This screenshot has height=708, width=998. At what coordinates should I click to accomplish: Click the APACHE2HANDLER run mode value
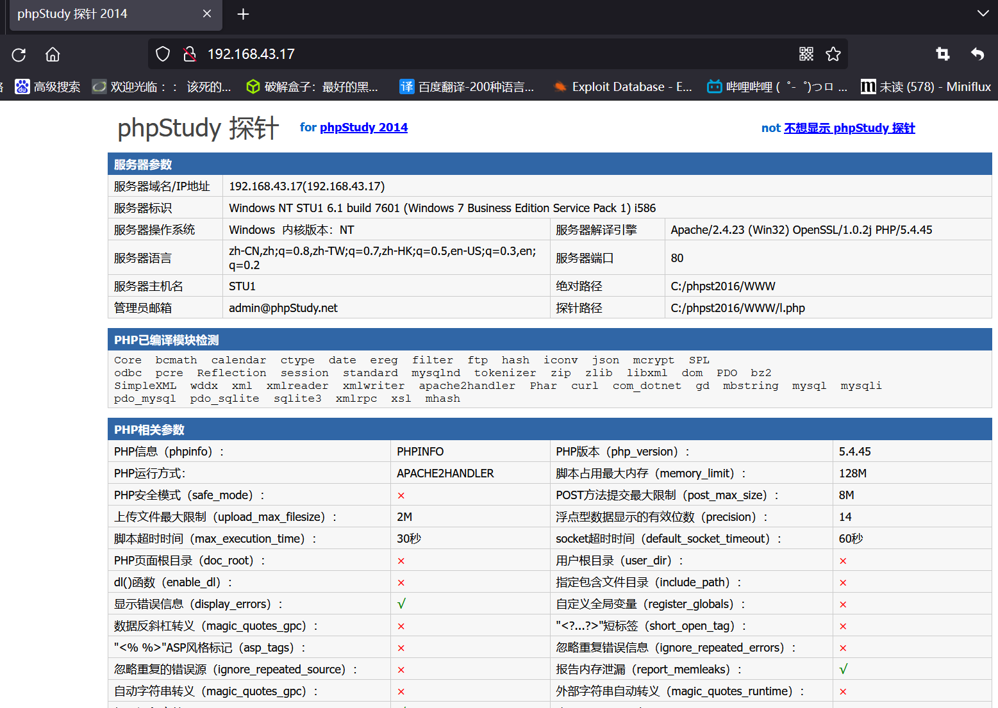(445, 473)
